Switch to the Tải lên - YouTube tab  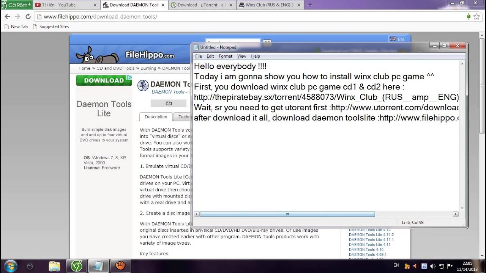point(66,5)
